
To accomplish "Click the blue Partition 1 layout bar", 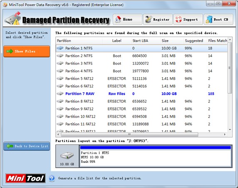I will pos(156,147).
